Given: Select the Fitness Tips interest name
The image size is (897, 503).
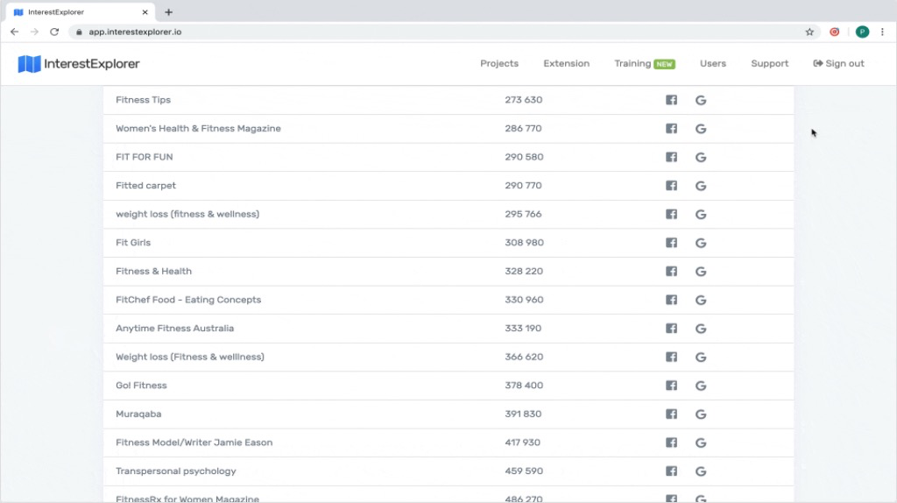Looking at the screenshot, I should pos(143,100).
